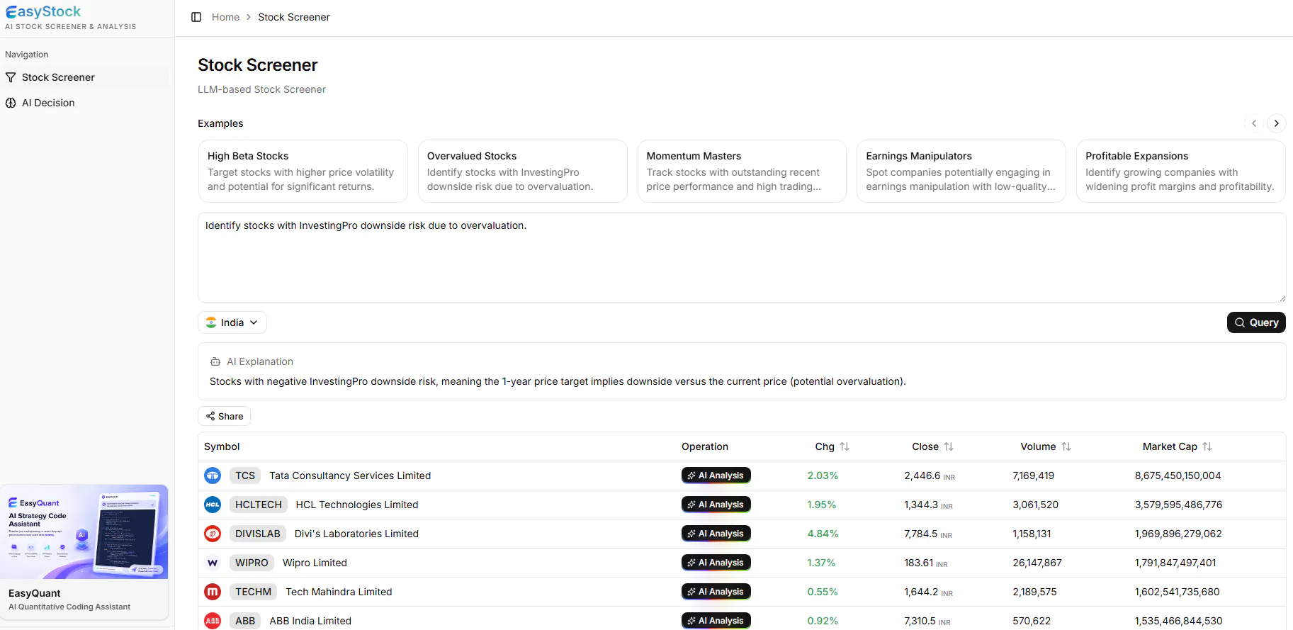Select the WIPRO ticker tag
Screen dimensions: 1293x630
(252, 563)
